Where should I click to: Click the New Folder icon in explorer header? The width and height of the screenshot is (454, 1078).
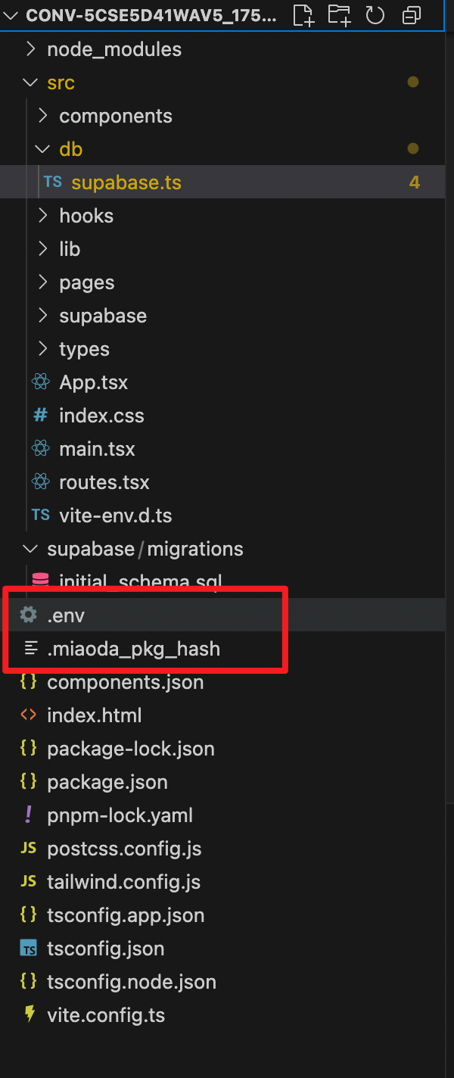(x=340, y=14)
